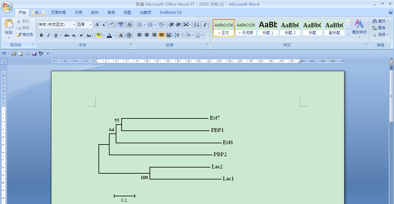The image size is (394, 204).
Task: Click the Clear Formatting eraser icon
Action: coord(112,25)
